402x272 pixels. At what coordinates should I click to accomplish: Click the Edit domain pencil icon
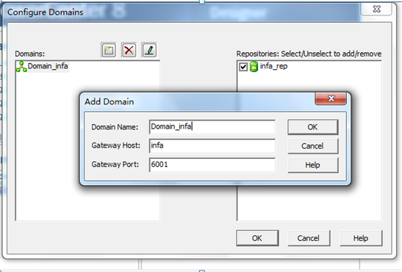(149, 50)
